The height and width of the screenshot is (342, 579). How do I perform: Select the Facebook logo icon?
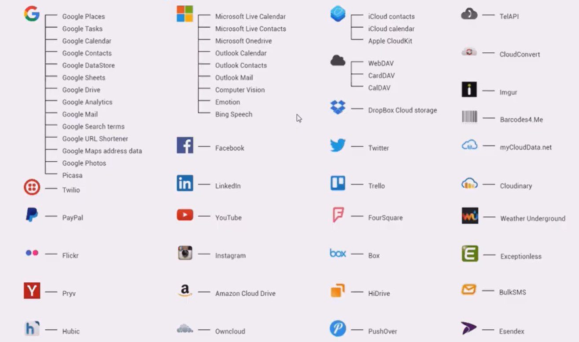pos(185,145)
